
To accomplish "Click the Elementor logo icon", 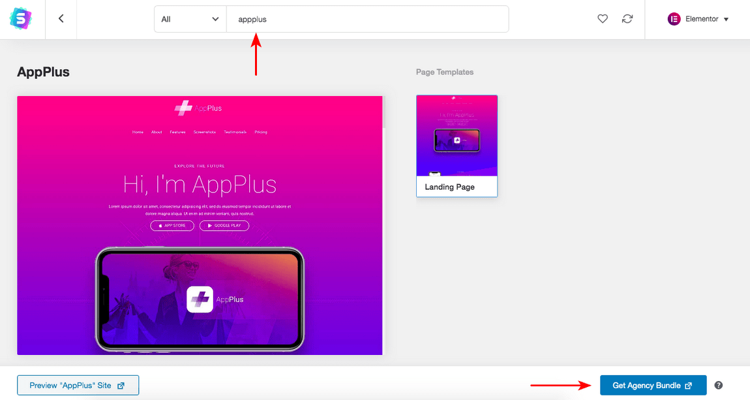I will point(674,19).
